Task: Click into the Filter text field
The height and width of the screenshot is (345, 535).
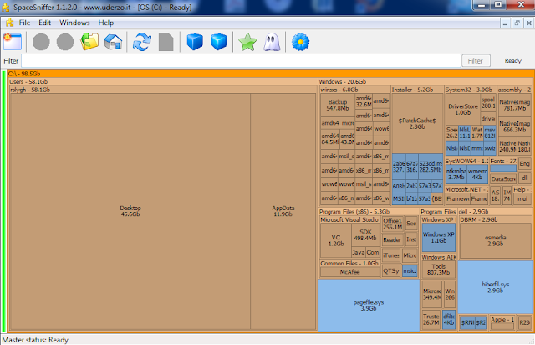Action: (x=241, y=61)
